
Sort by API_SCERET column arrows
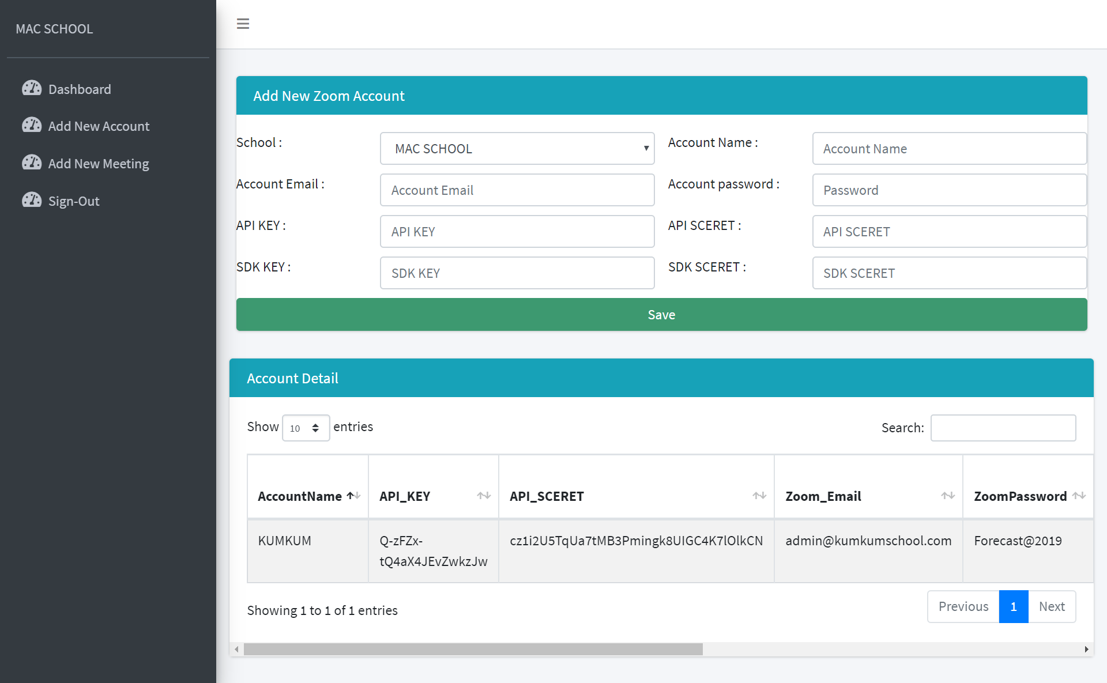(x=759, y=496)
